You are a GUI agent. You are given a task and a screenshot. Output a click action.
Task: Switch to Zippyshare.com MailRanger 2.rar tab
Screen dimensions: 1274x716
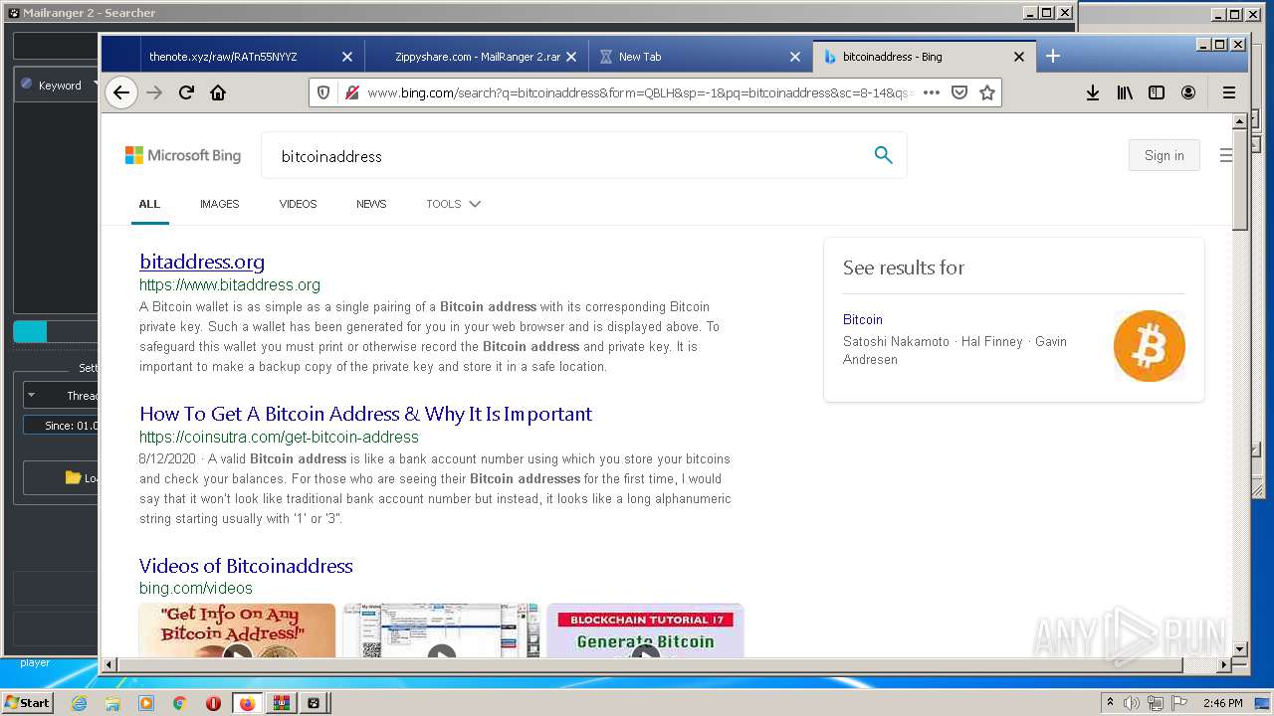(x=478, y=57)
